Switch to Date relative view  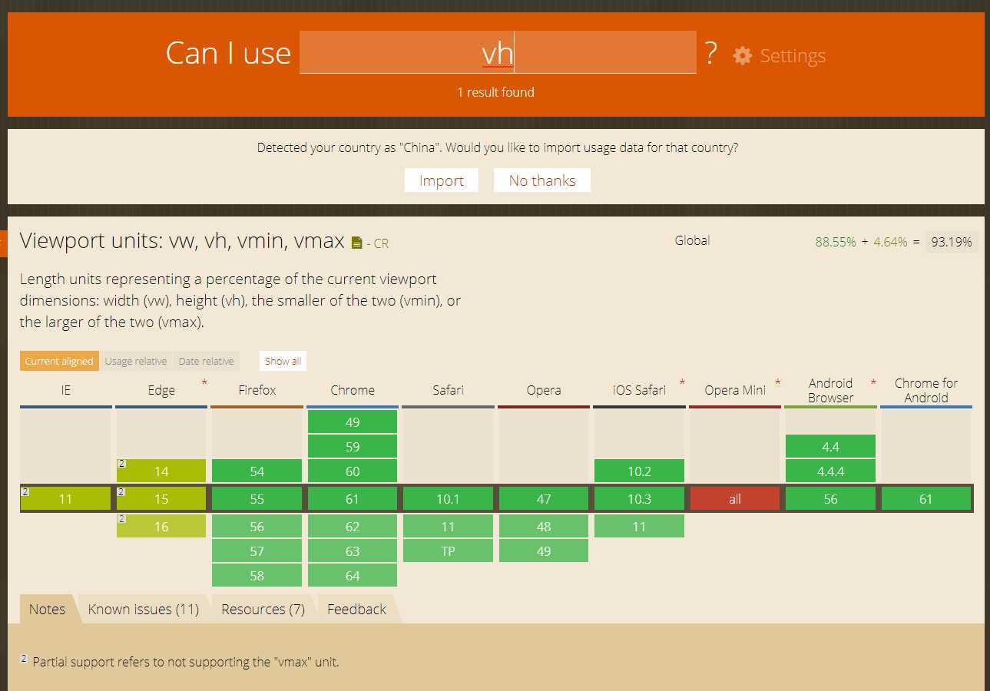pos(206,361)
